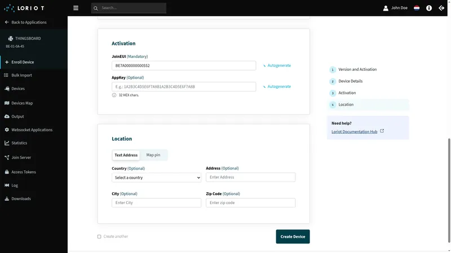The height and width of the screenshot is (253, 451).
Task: Click the Enter Address field
Action: (250, 177)
